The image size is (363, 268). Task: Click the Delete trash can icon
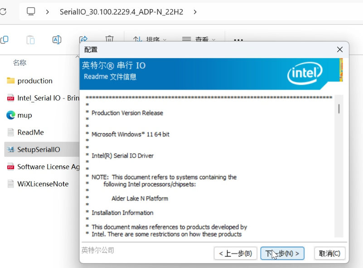pyautogui.click(x=109, y=39)
